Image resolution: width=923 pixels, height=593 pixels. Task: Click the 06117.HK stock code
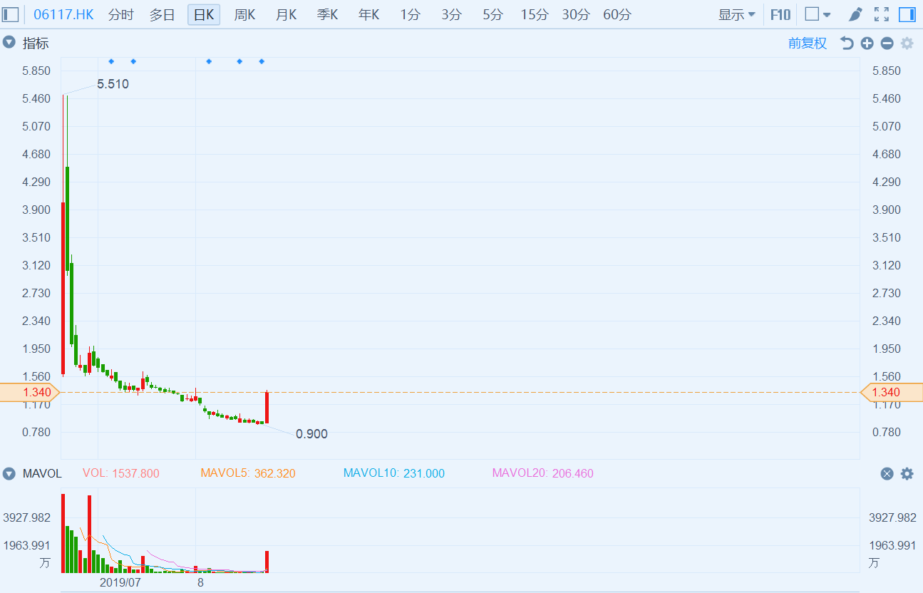click(63, 14)
